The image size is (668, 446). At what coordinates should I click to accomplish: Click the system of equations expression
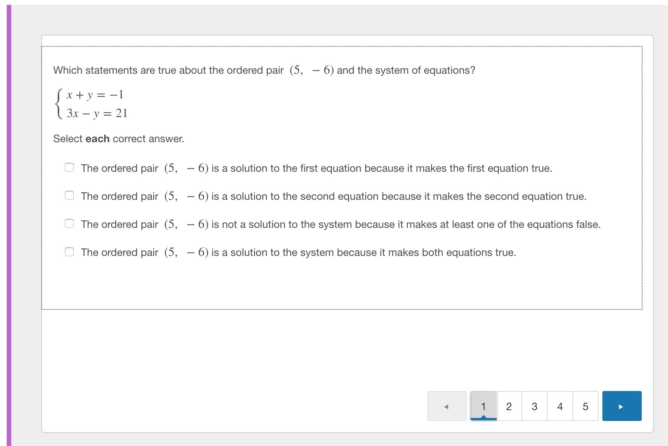tap(92, 104)
